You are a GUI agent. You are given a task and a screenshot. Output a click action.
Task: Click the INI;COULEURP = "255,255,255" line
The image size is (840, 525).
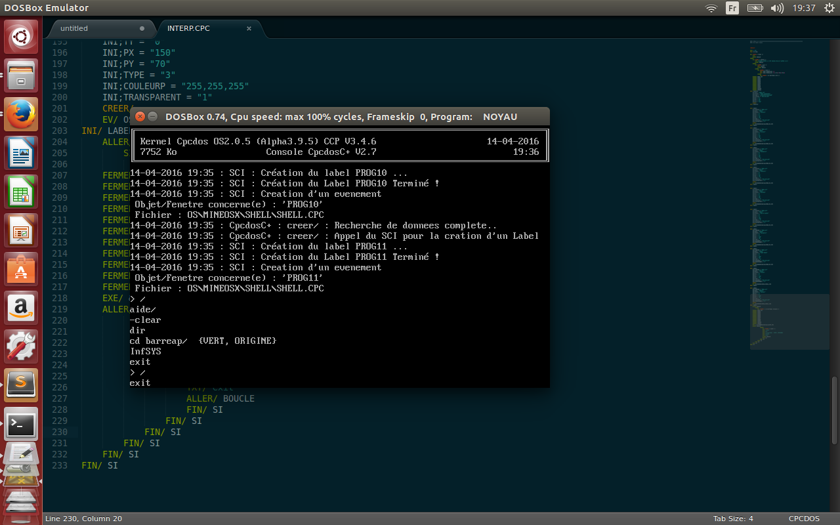click(176, 86)
